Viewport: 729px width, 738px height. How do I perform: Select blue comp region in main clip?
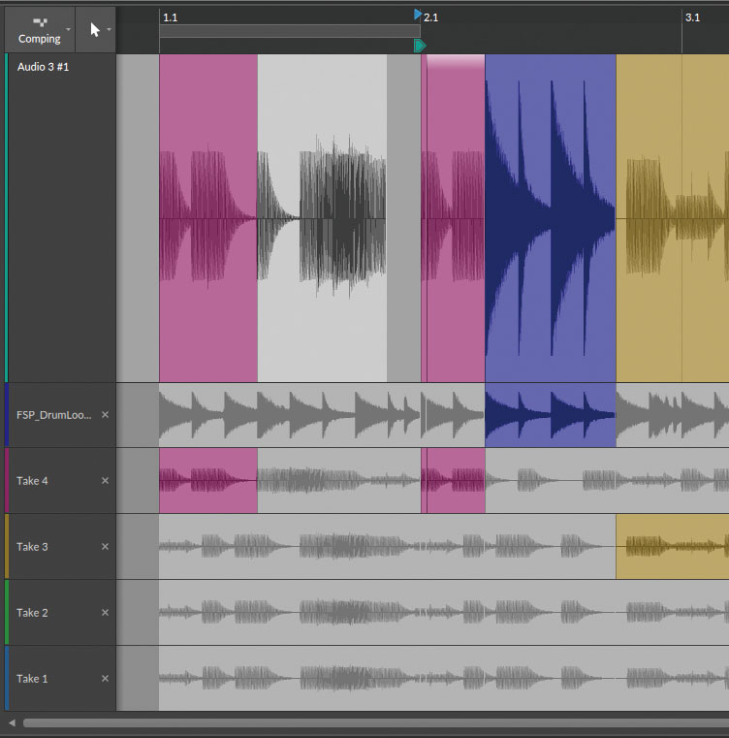551,218
